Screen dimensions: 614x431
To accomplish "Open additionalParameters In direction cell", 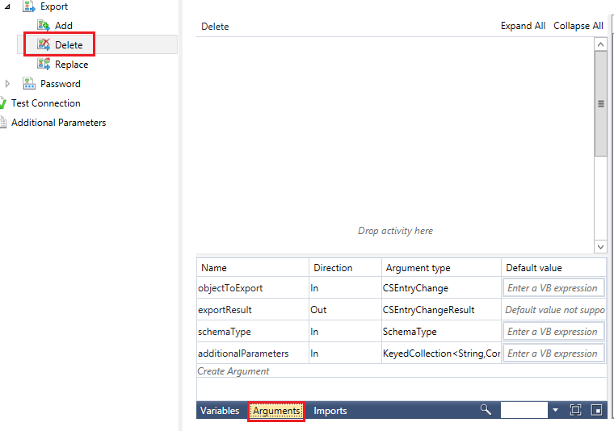I will [x=345, y=354].
